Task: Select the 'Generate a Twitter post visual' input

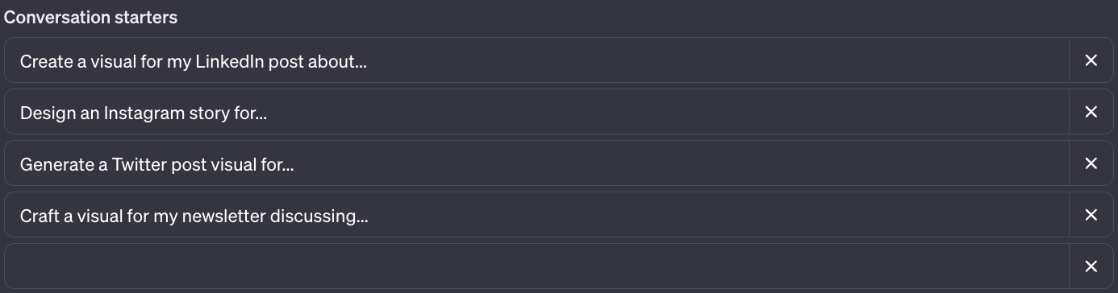Action: click(537, 163)
